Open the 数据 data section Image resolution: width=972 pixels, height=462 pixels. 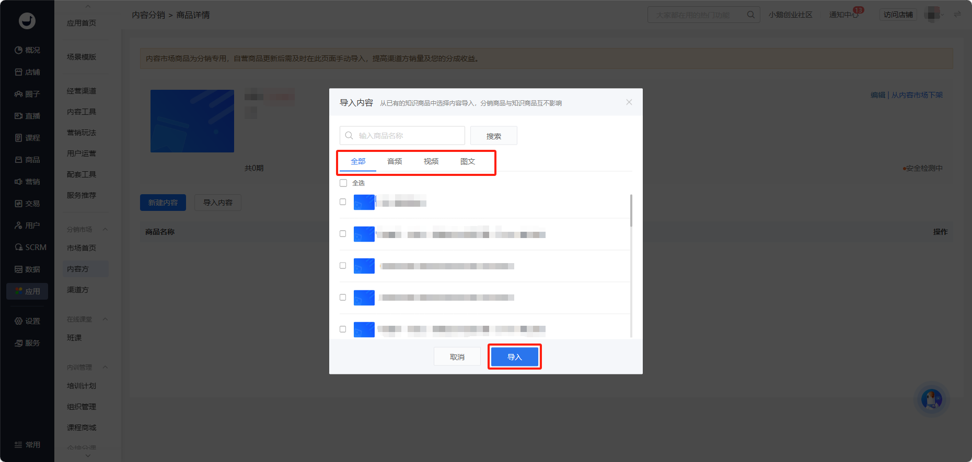pyautogui.click(x=27, y=269)
